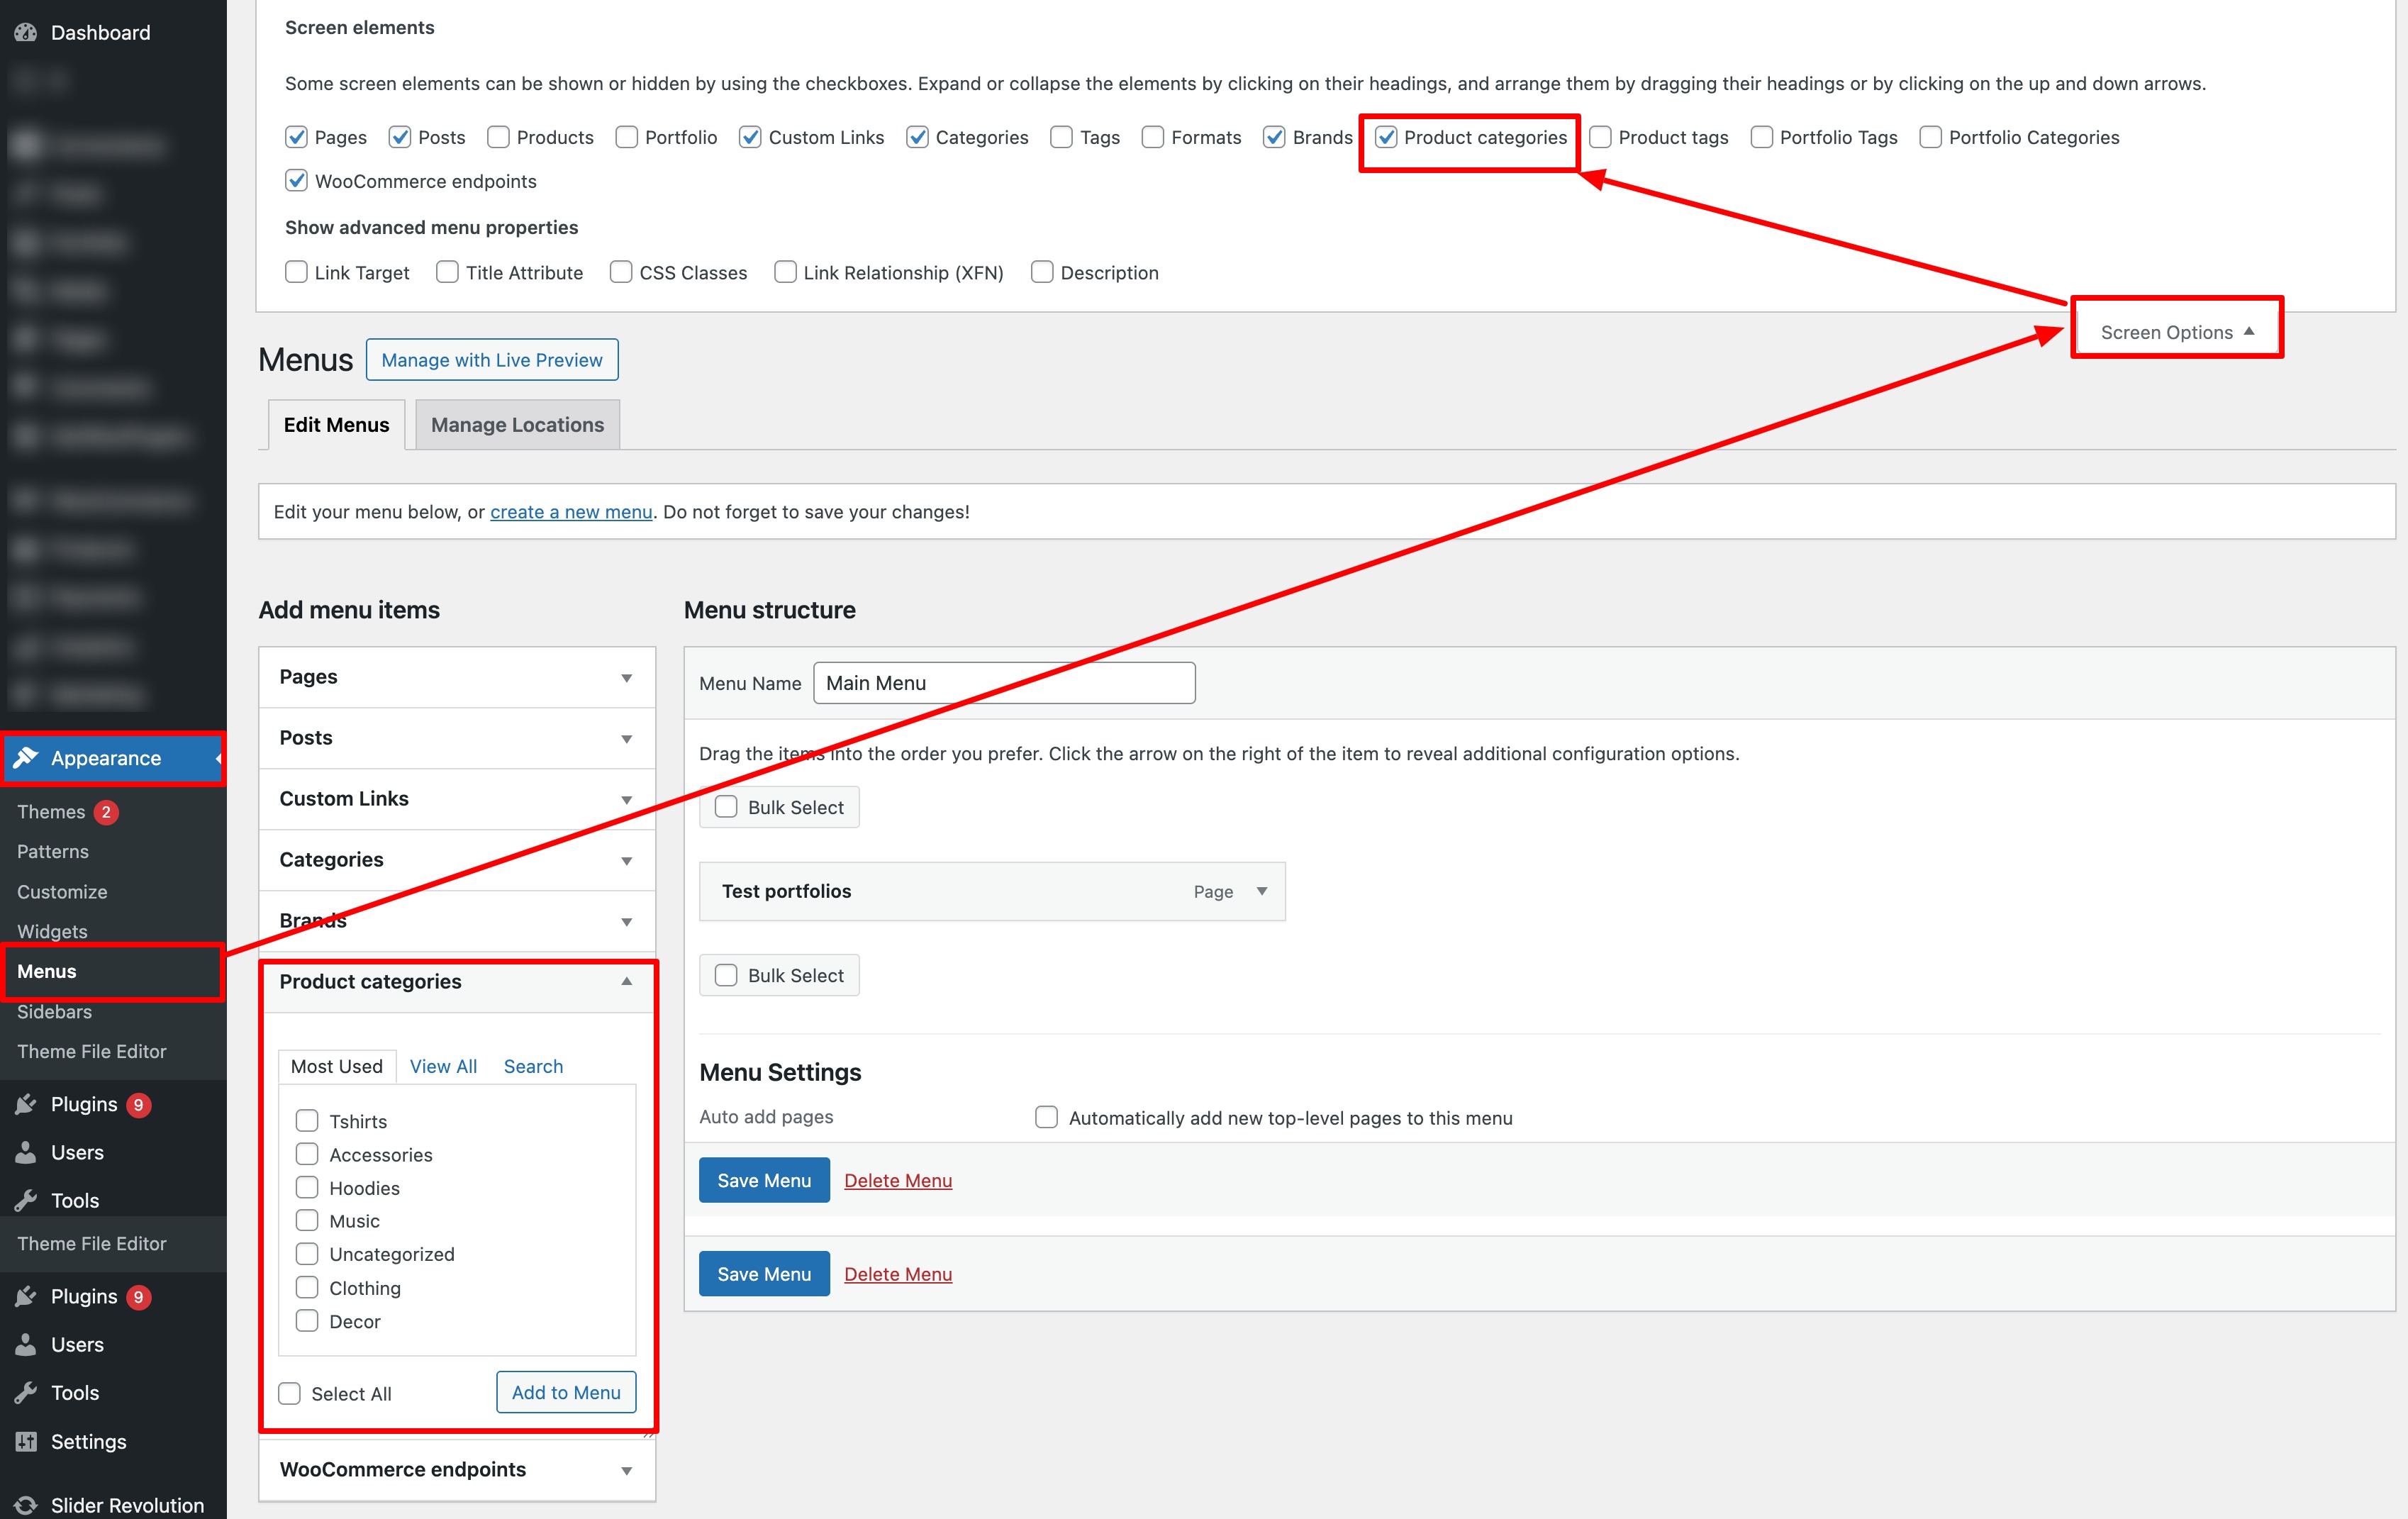Click Manage with Live Preview button

point(492,360)
